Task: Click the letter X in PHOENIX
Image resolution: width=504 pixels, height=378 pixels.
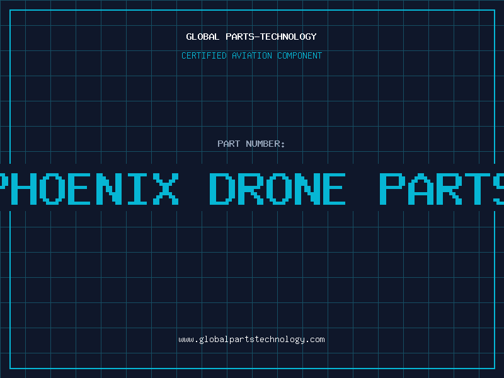Action: click(x=166, y=189)
